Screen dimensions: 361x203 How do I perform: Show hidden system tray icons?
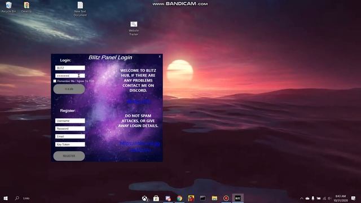pyautogui.click(x=302, y=198)
